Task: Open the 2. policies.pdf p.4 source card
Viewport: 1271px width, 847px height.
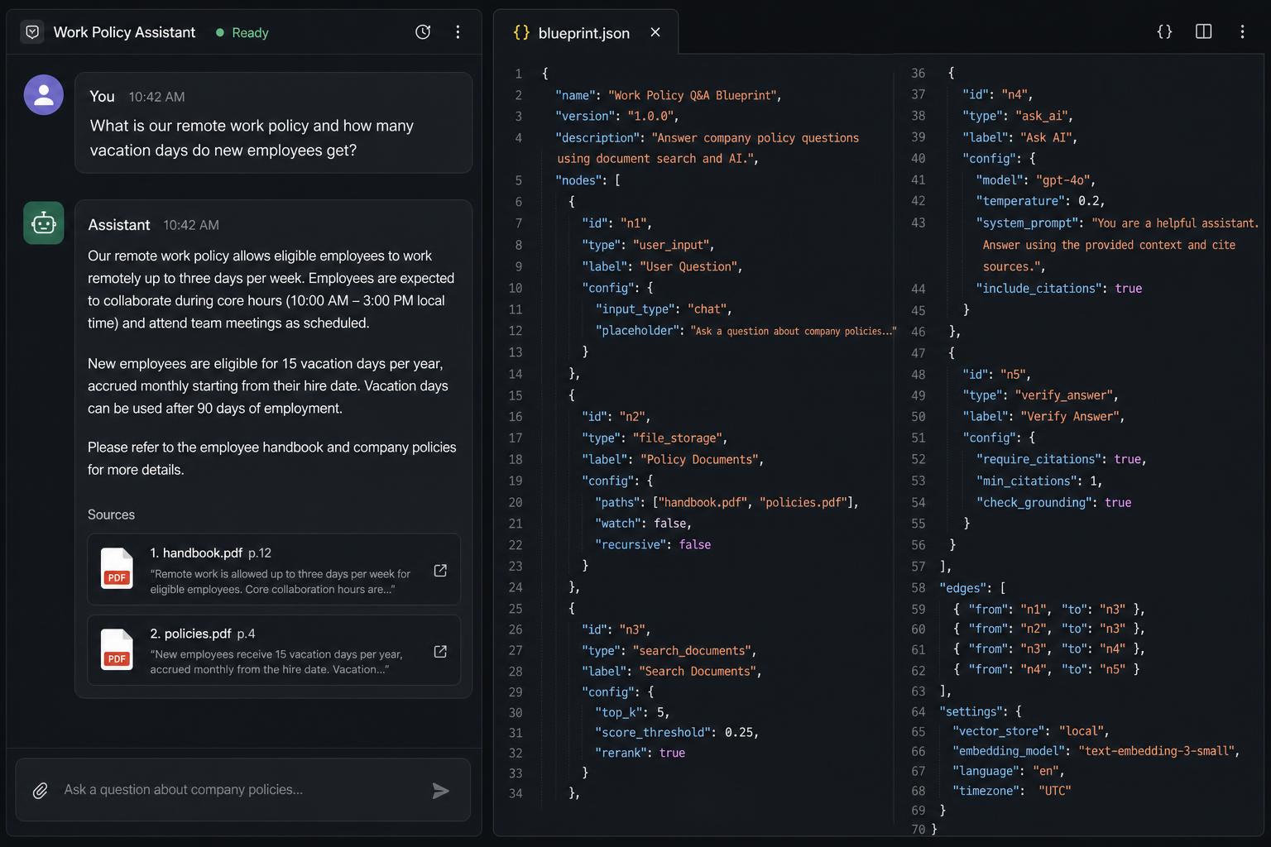Action: pos(274,650)
